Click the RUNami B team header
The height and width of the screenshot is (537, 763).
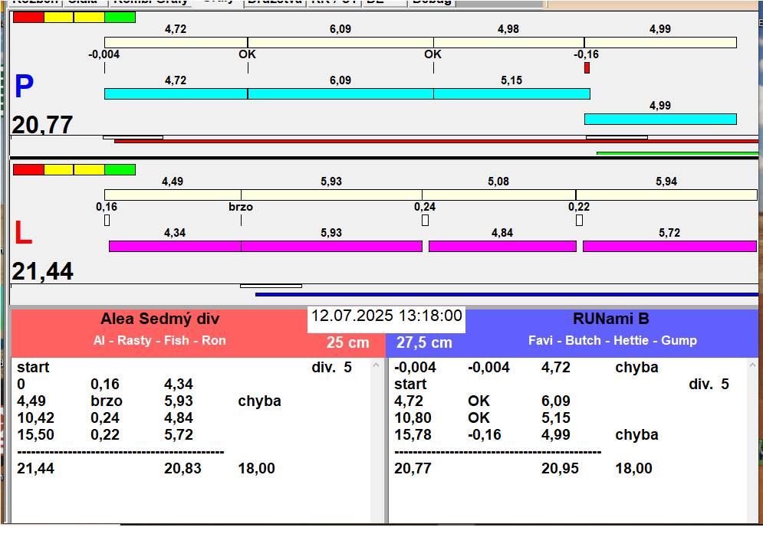[x=610, y=319]
